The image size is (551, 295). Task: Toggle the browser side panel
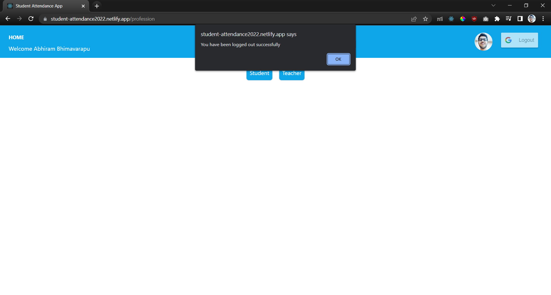pyautogui.click(x=520, y=19)
